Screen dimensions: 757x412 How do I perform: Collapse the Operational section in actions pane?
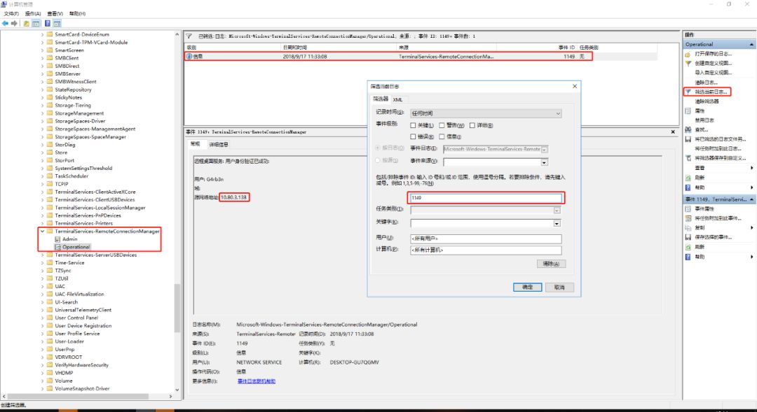(751, 44)
